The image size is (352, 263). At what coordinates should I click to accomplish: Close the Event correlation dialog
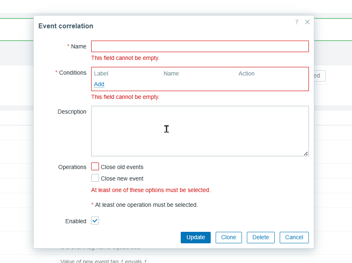pos(307,22)
